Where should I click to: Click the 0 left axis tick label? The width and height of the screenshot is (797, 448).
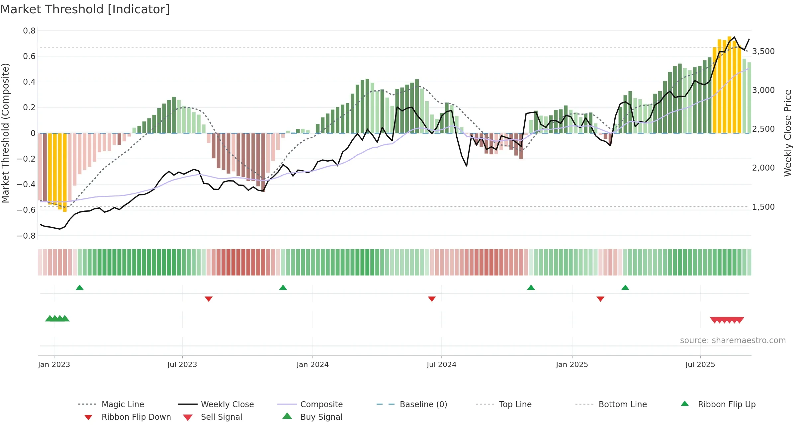pos(33,133)
